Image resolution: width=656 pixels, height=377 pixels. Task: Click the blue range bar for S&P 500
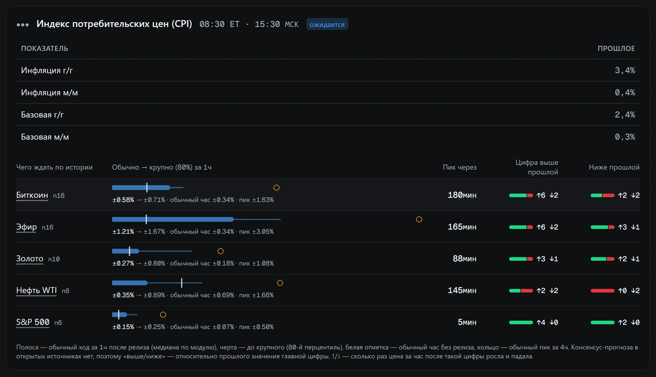pos(120,315)
